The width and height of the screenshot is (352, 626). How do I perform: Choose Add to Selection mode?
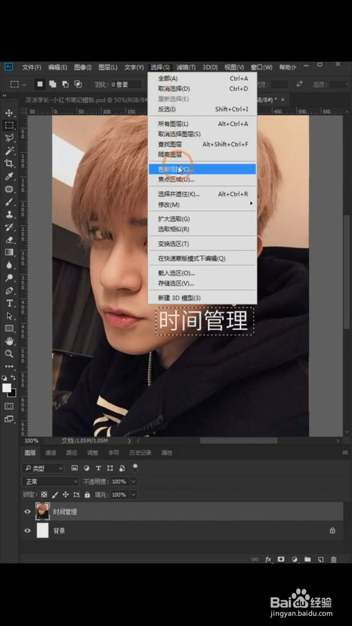point(53,84)
